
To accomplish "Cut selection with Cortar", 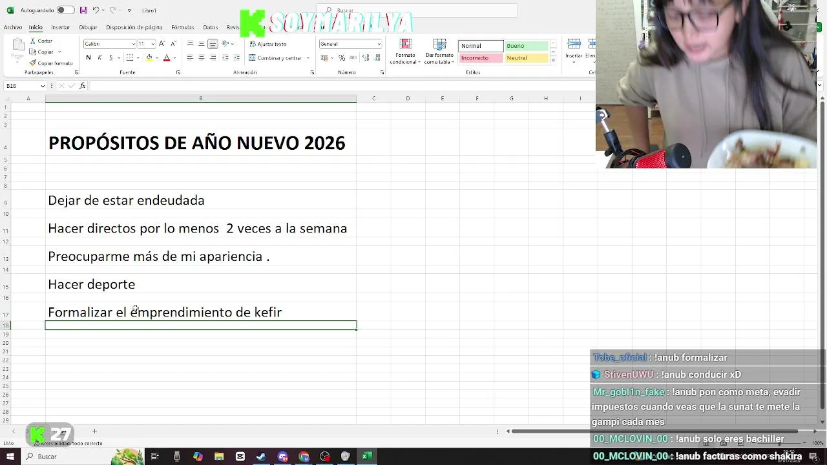I will [41, 41].
